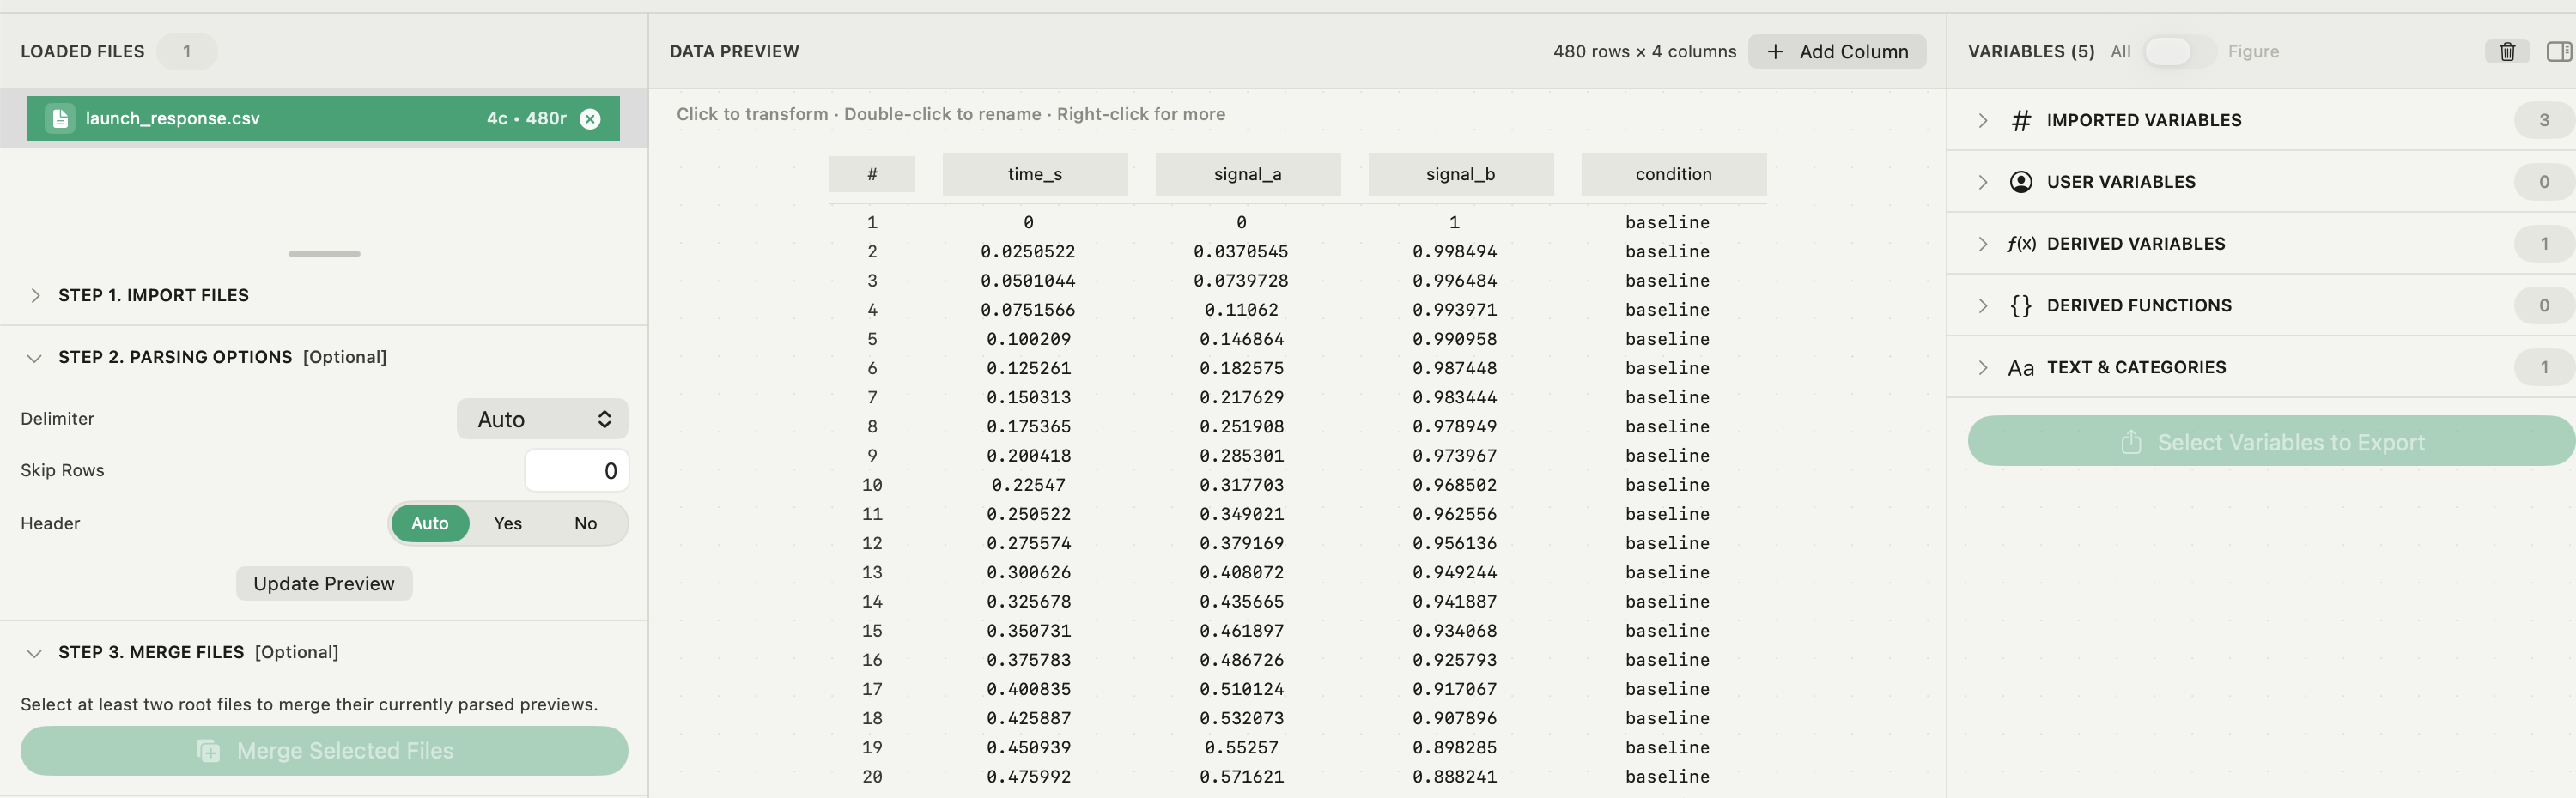Screen dimensions: 2576x798
Task: Expand the User Variables group
Action: pos(1983,182)
